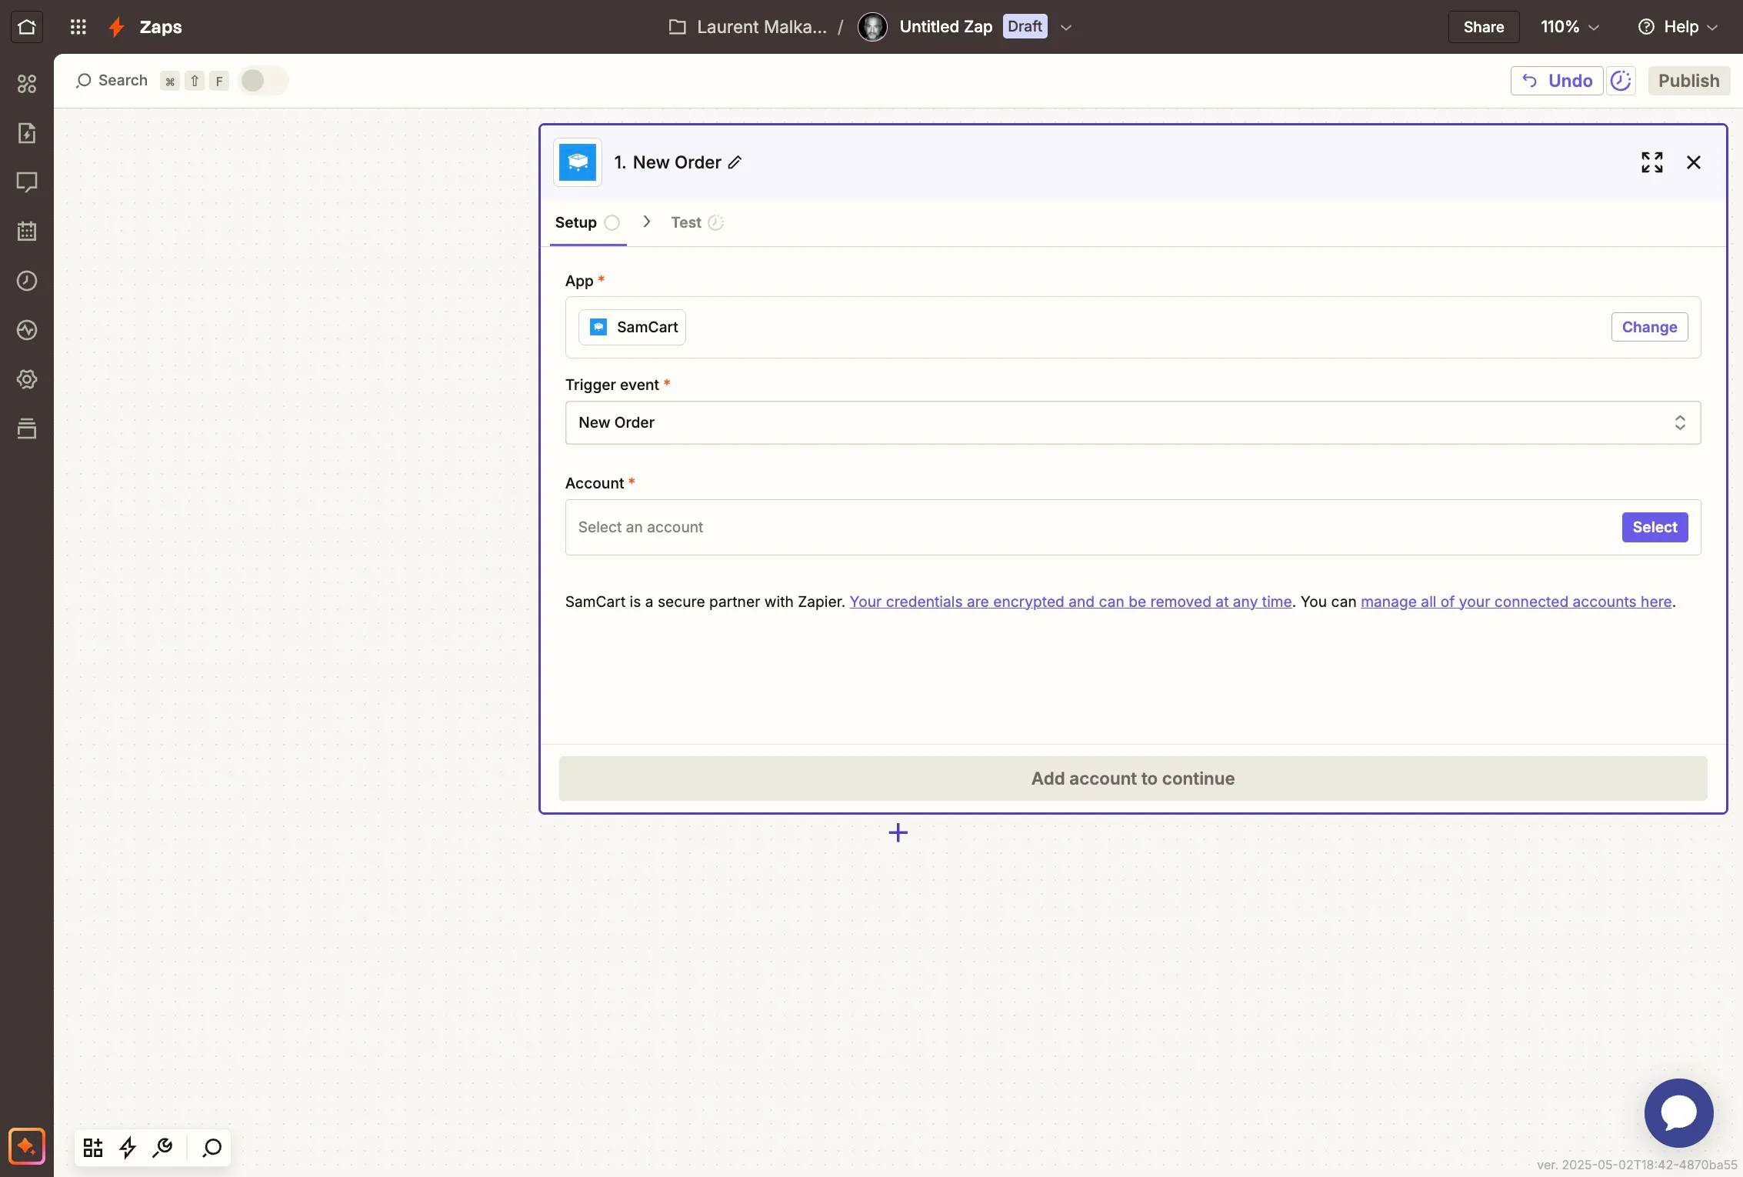The width and height of the screenshot is (1743, 1177).
Task: Open the settings gear in sidebar
Action: coord(27,379)
